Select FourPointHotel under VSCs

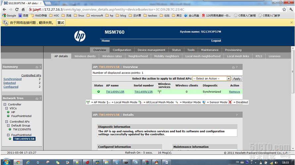[x=21, y=116]
